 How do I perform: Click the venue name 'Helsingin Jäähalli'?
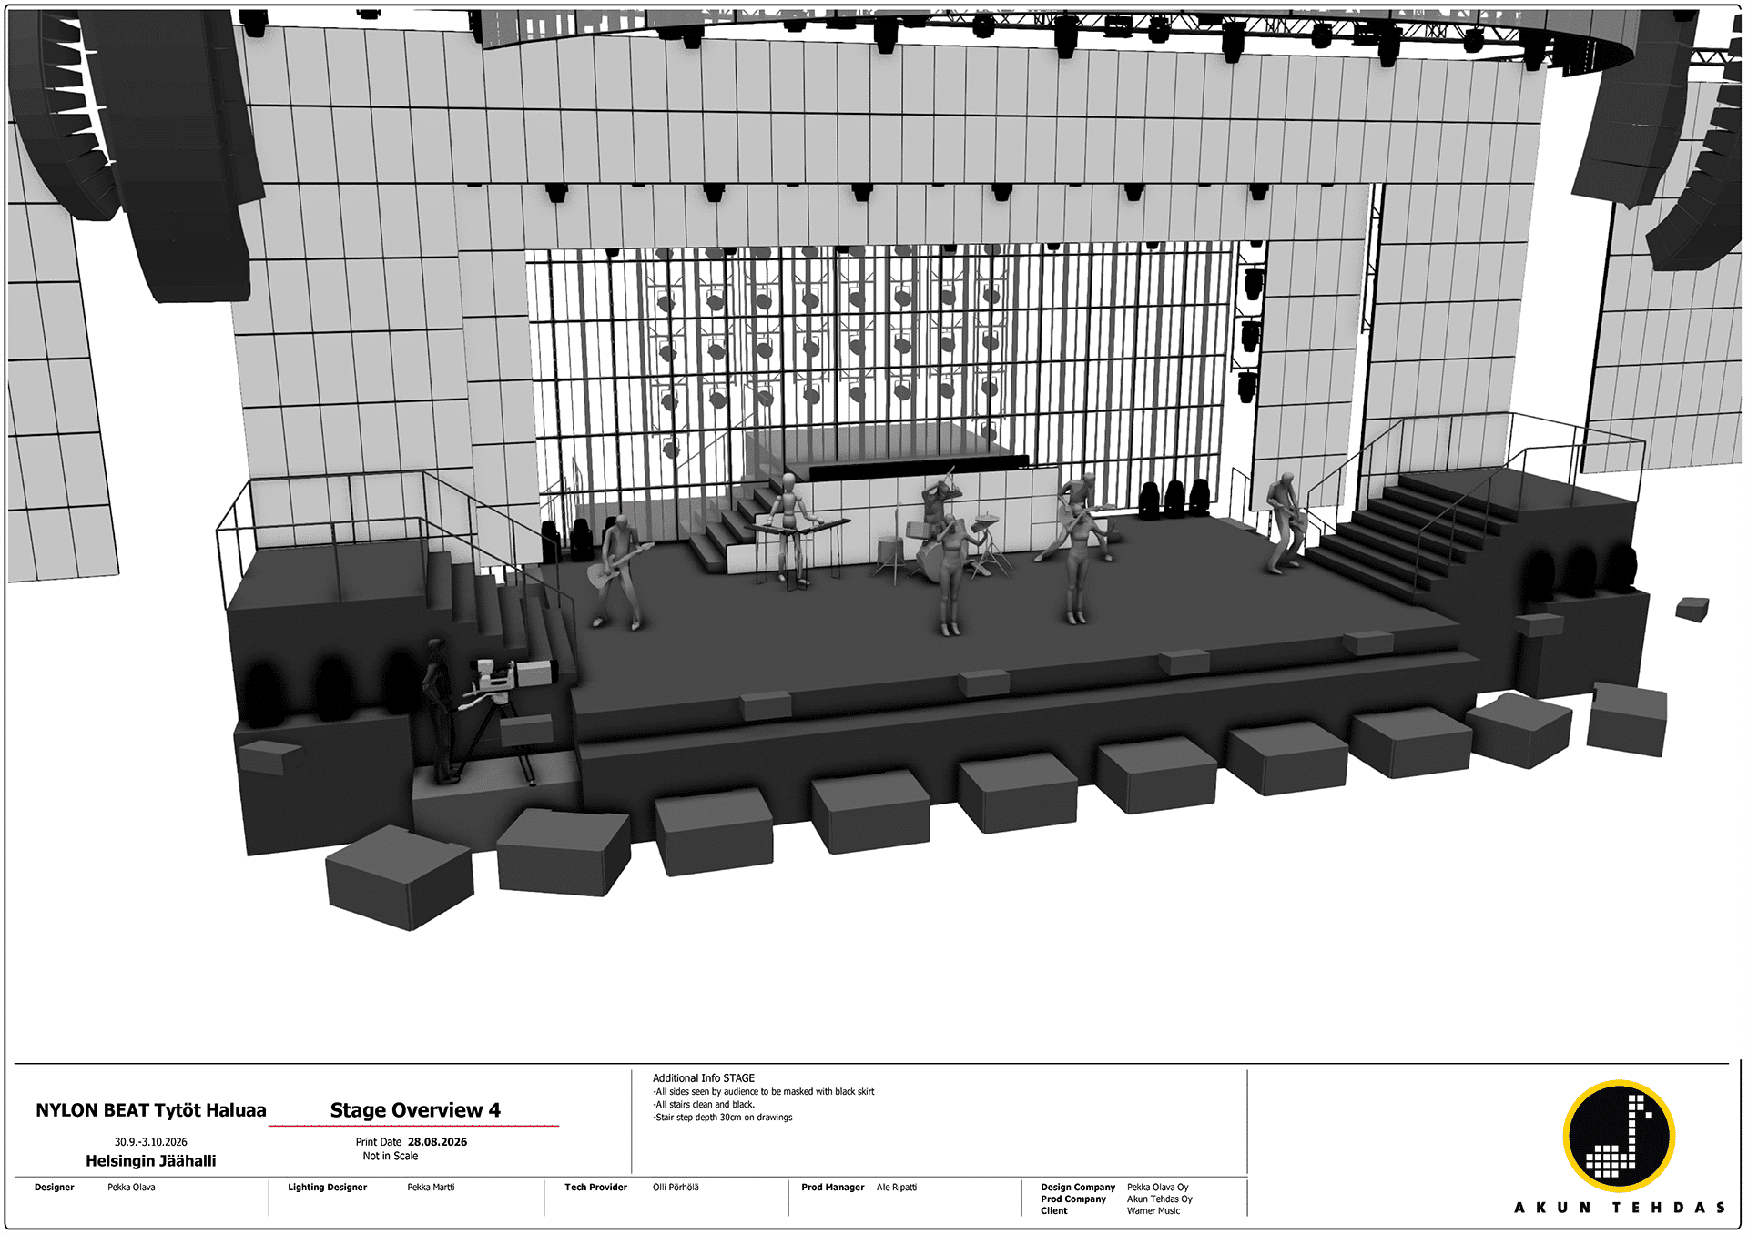(151, 1161)
